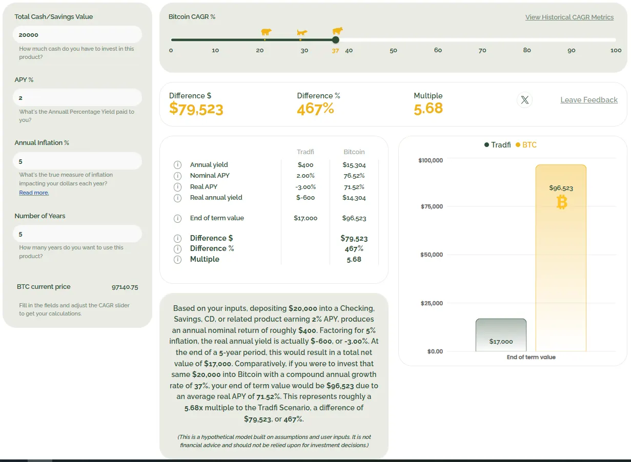This screenshot has width=631, height=462.
Task: Click the Bitcoin column header in table
Action: tap(354, 152)
